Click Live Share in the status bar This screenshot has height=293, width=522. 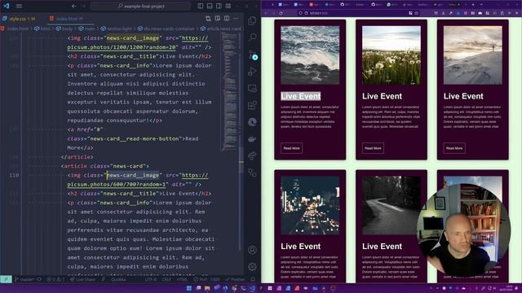pos(82,279)
